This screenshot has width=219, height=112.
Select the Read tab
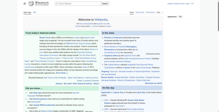pos(132,12)
